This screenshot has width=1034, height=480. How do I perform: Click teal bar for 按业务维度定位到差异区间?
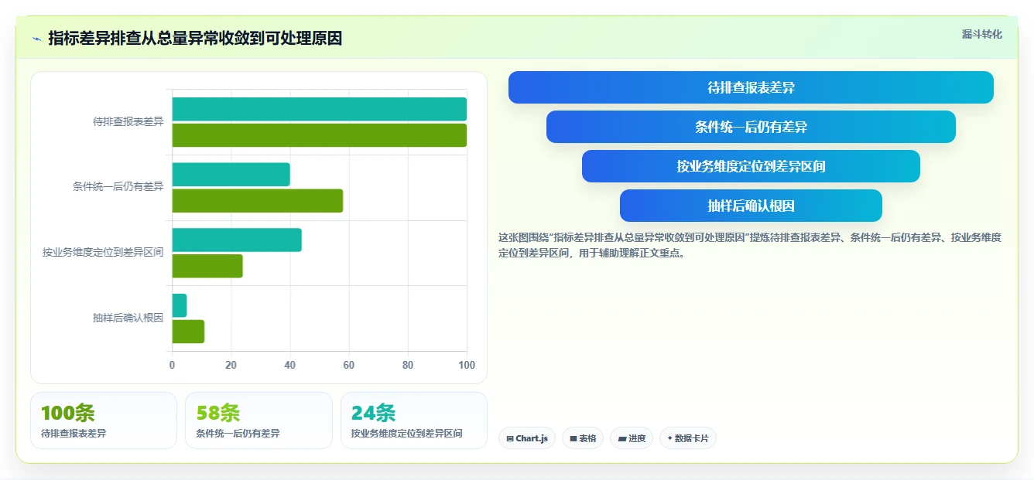click(237, 240)
